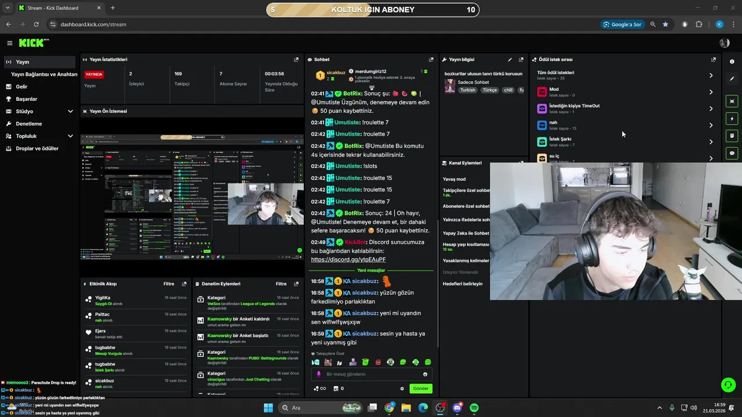742x417 pixels.
Task: Click the chill tag in stream info
Action: pos(508,90)
